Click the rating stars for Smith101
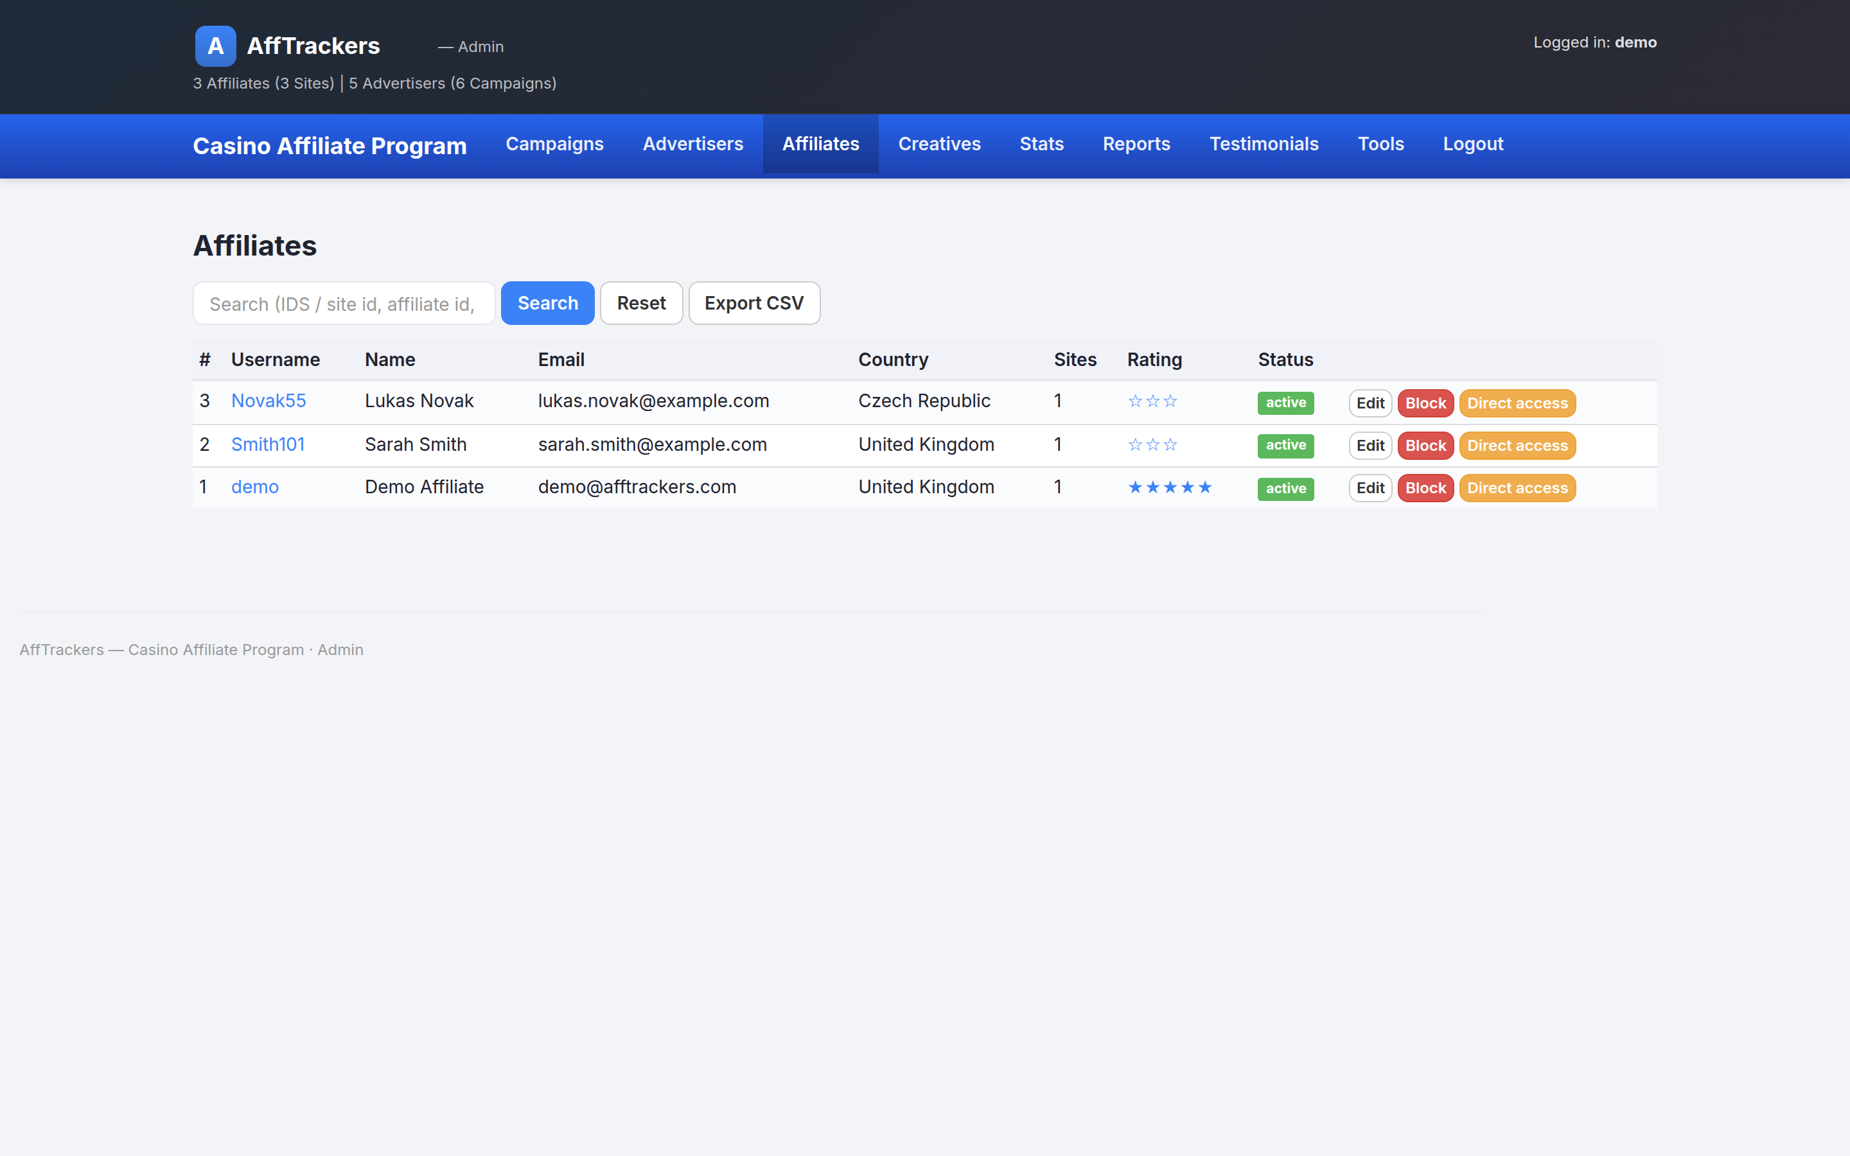Screen dimensions: 1850x1156 click(1152, 445)
